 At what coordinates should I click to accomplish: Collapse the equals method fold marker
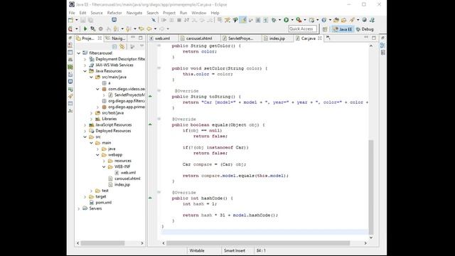(x=159, y=119)
